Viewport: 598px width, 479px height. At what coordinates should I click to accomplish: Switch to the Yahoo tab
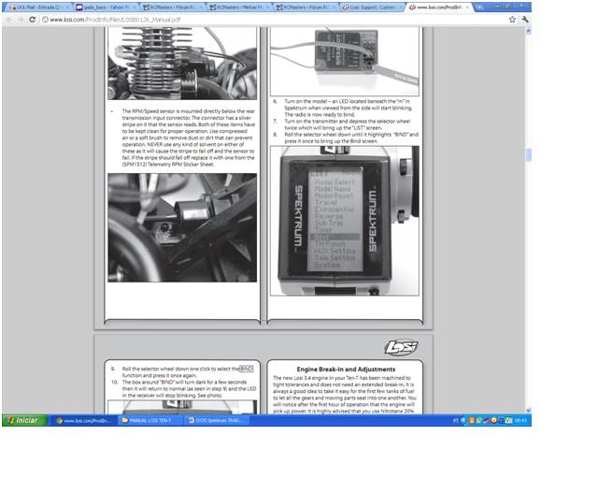point(106,7)
